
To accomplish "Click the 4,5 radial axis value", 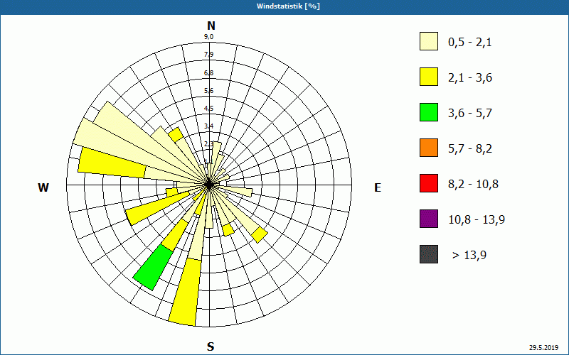I will 208,109.
